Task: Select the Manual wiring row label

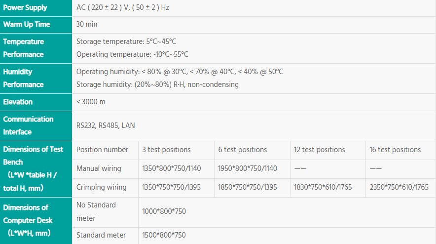Action: coord(99,168)
